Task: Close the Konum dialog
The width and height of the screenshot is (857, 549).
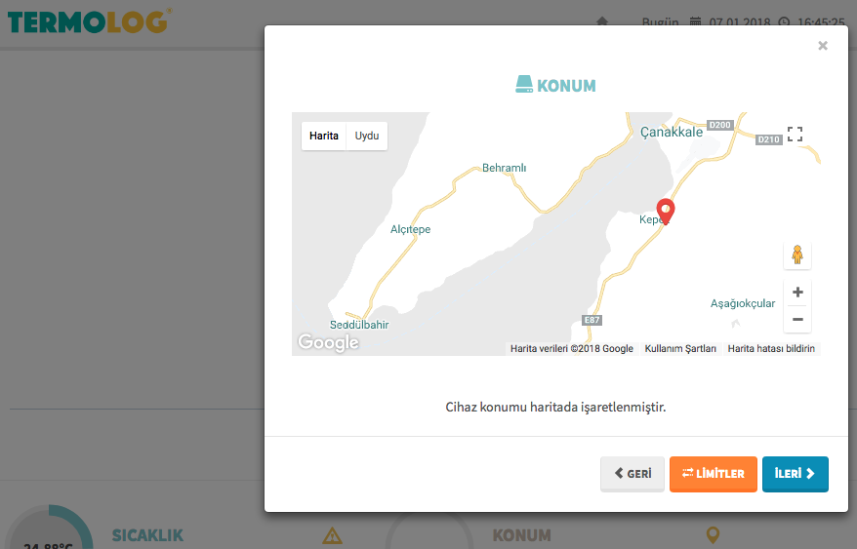Action: [x=822, y=46]
